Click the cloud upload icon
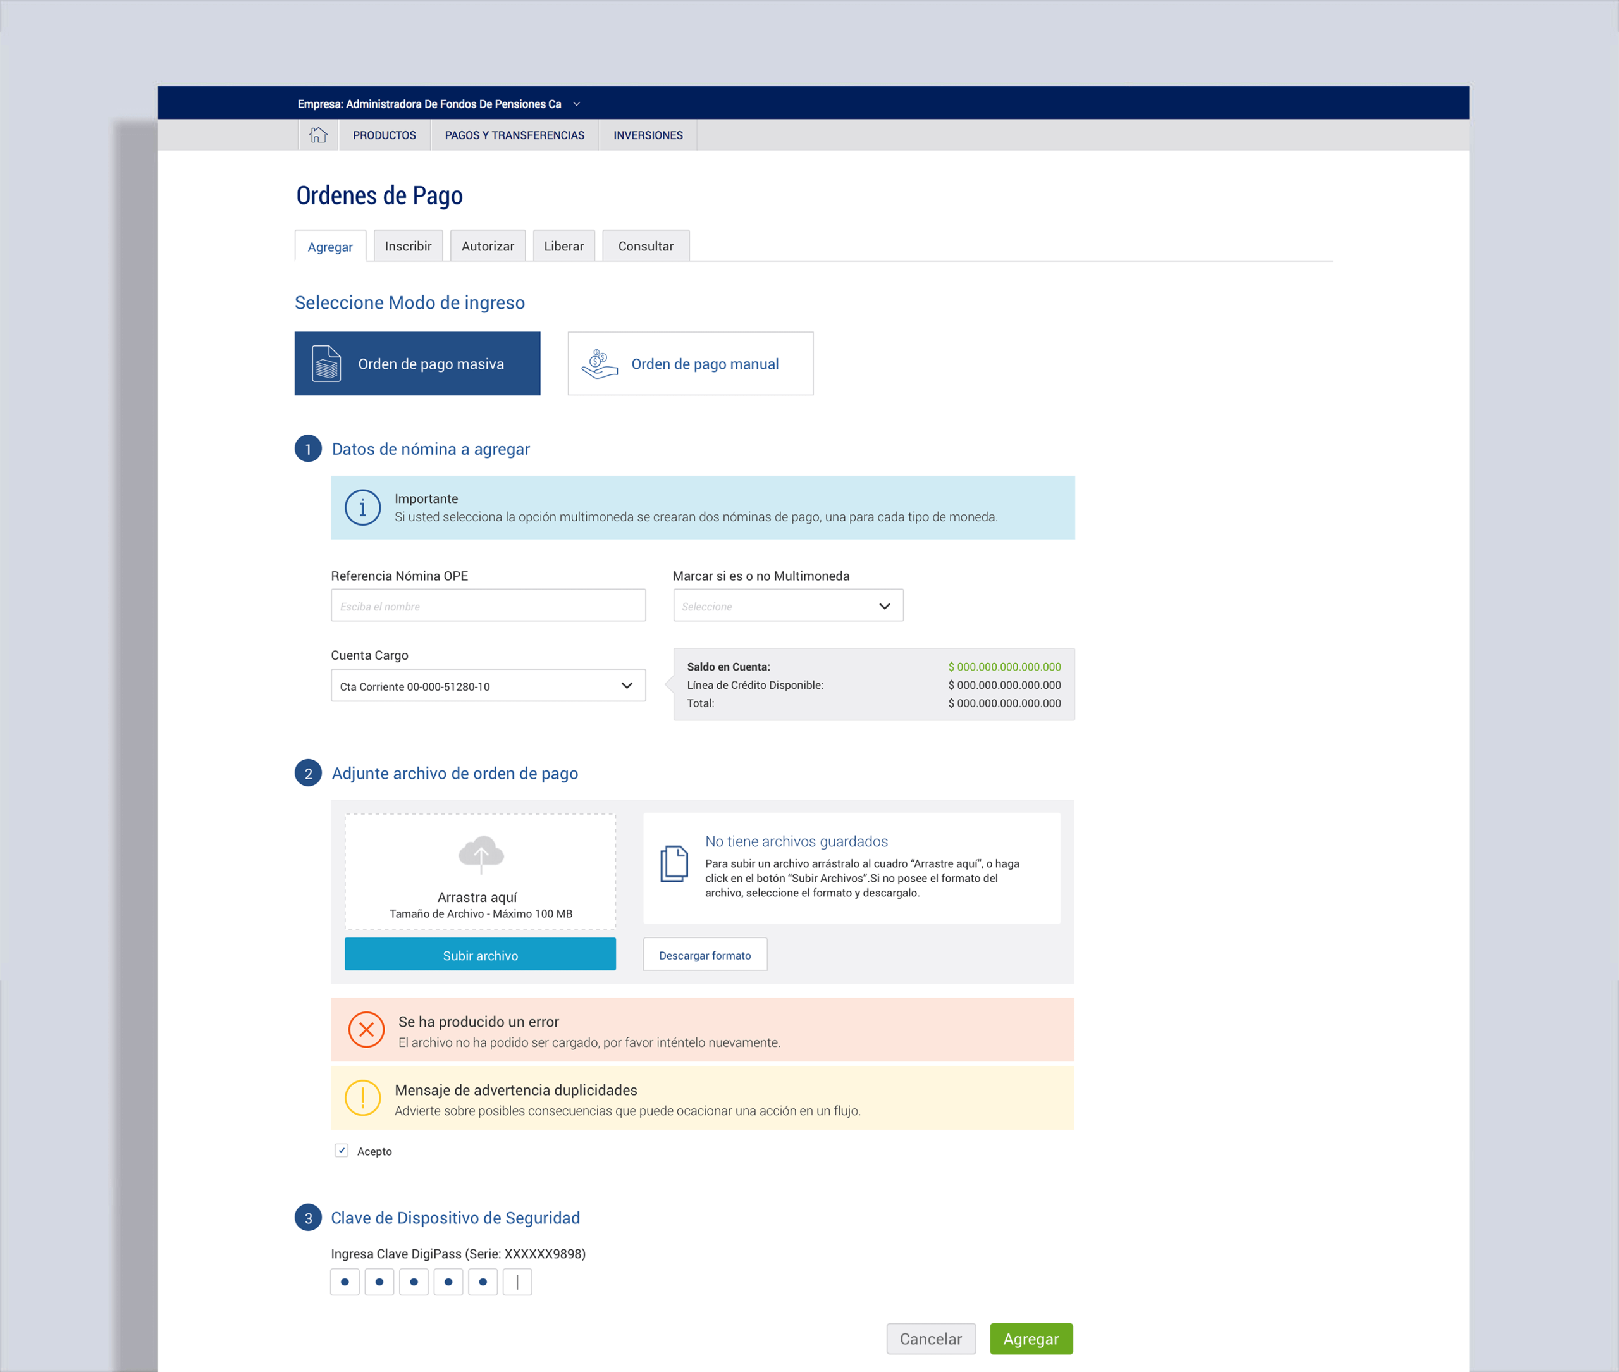This screenshot has width=1619, height=1372. click(x=481, y=854)
